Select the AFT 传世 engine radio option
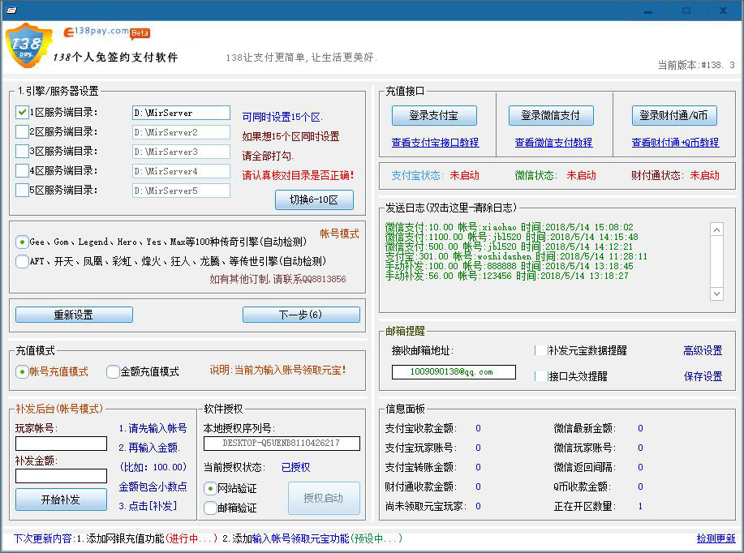This screenshot has width=744, height=553. (22, 261)
